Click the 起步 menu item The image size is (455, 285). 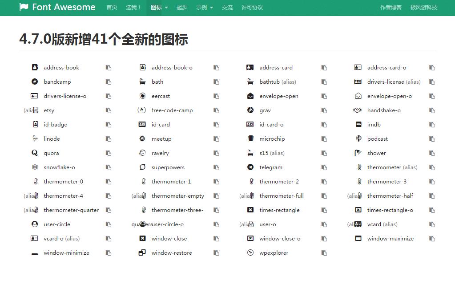(x=181, y=8)
